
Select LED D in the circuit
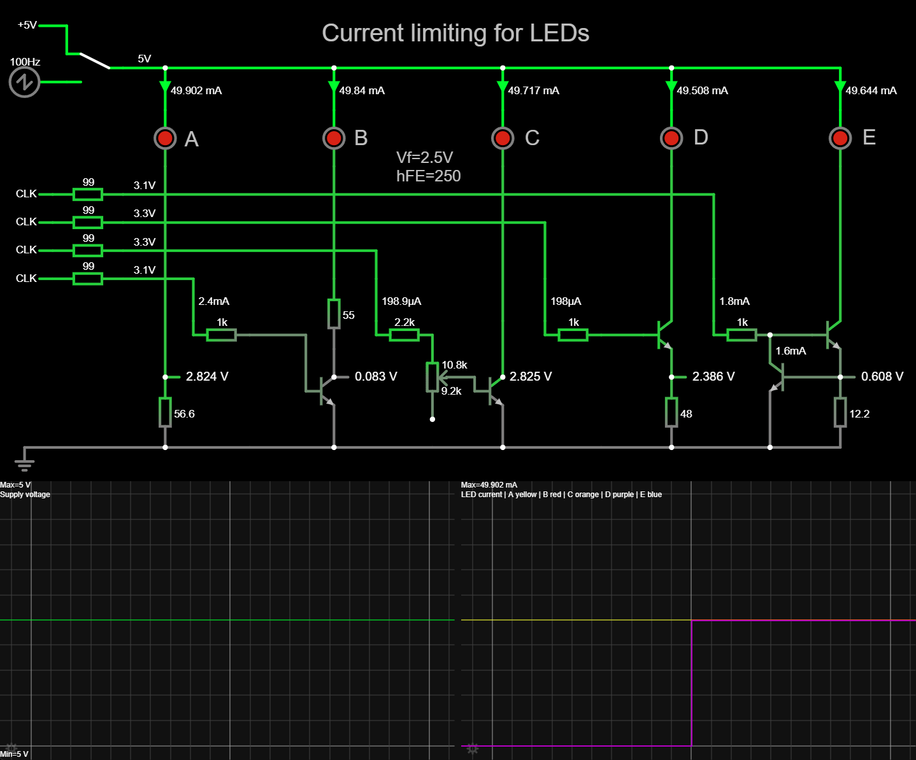pos(671,137)
